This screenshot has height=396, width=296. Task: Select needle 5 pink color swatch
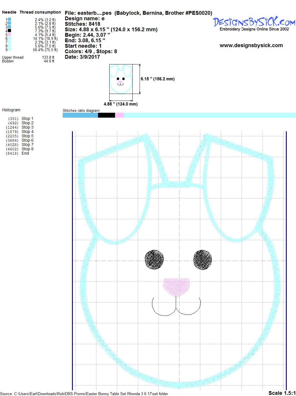click(x=10, y=34)
